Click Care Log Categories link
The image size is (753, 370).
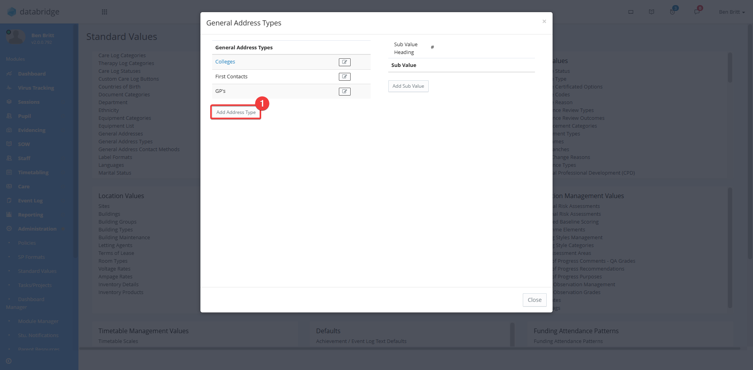pos(122,56)
